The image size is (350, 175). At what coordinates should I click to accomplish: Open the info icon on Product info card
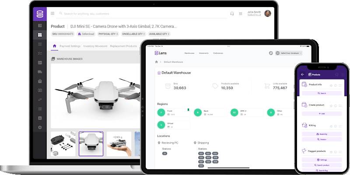[x=336, y=85]
